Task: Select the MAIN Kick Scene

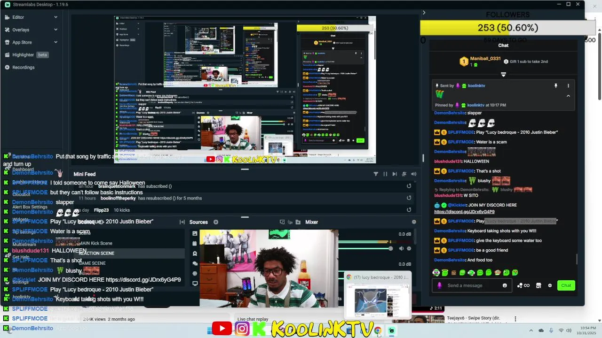Action: tap(95, 243)
